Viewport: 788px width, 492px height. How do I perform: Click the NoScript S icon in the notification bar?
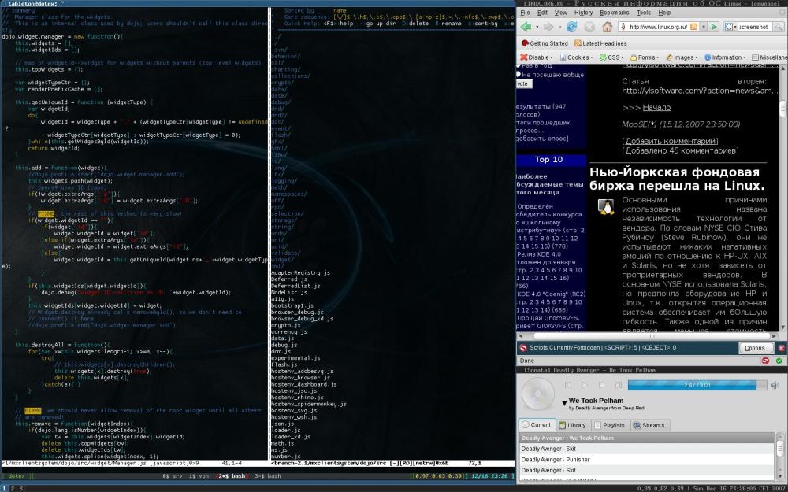tap(523, 347)
